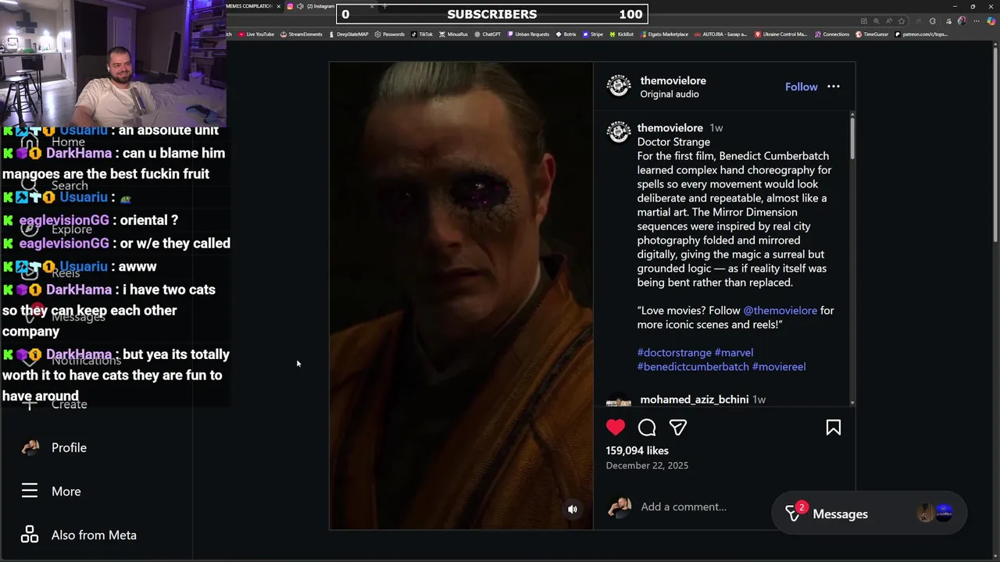Viewport: 1000px width, 562px height.
Task: Open the comment bubble icon
Action: pyautogui.click(x=647, y=427)
